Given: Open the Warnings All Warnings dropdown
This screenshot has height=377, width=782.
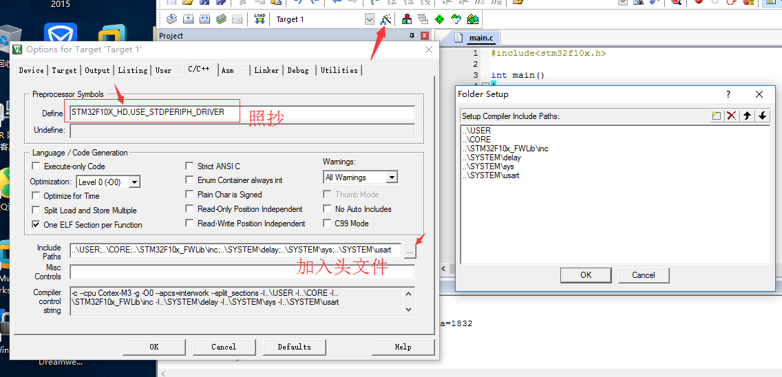Looking at the screenshot, I should click(392, 177).
